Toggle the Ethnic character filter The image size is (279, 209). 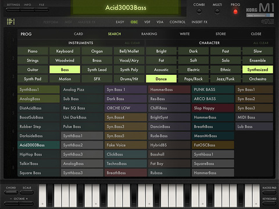pyautogui.click(x=226, y=70)
